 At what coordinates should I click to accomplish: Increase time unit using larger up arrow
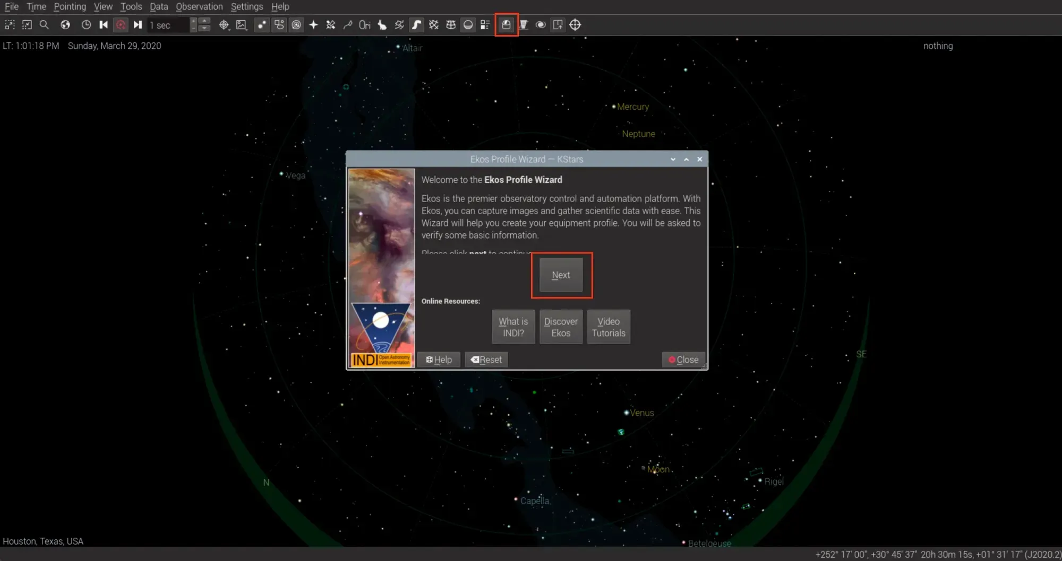(x=204, y=21)
